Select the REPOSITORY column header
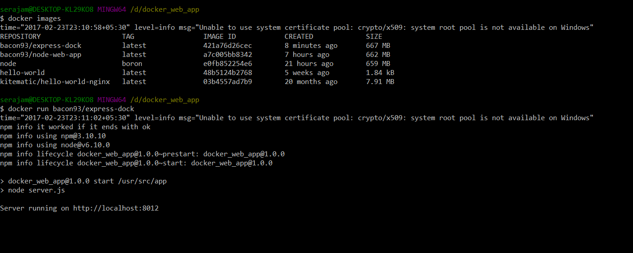 click(x=20, y=37)
